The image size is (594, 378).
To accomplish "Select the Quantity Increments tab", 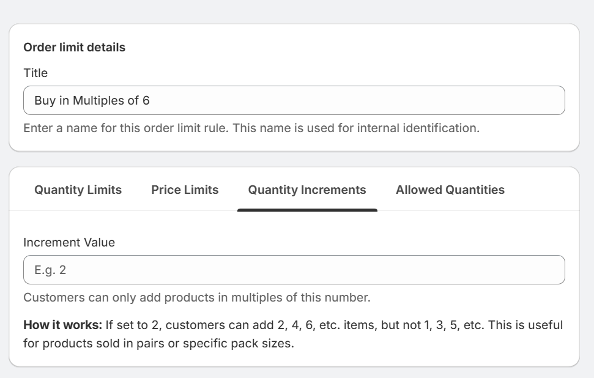I will [x=307, y=190].
